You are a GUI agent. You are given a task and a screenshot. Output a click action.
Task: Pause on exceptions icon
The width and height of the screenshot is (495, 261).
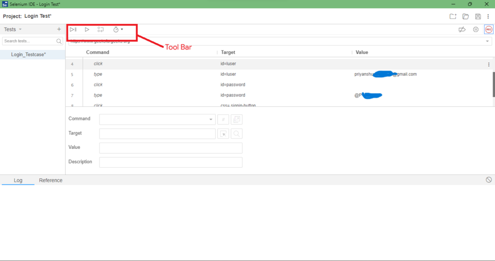click(x=476, y=29)
